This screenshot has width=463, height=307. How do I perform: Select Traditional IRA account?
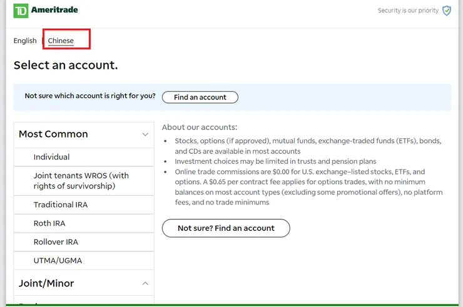(61, 204)
